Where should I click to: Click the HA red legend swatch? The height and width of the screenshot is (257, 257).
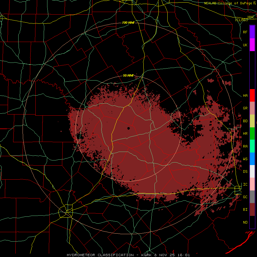[252, 95]
